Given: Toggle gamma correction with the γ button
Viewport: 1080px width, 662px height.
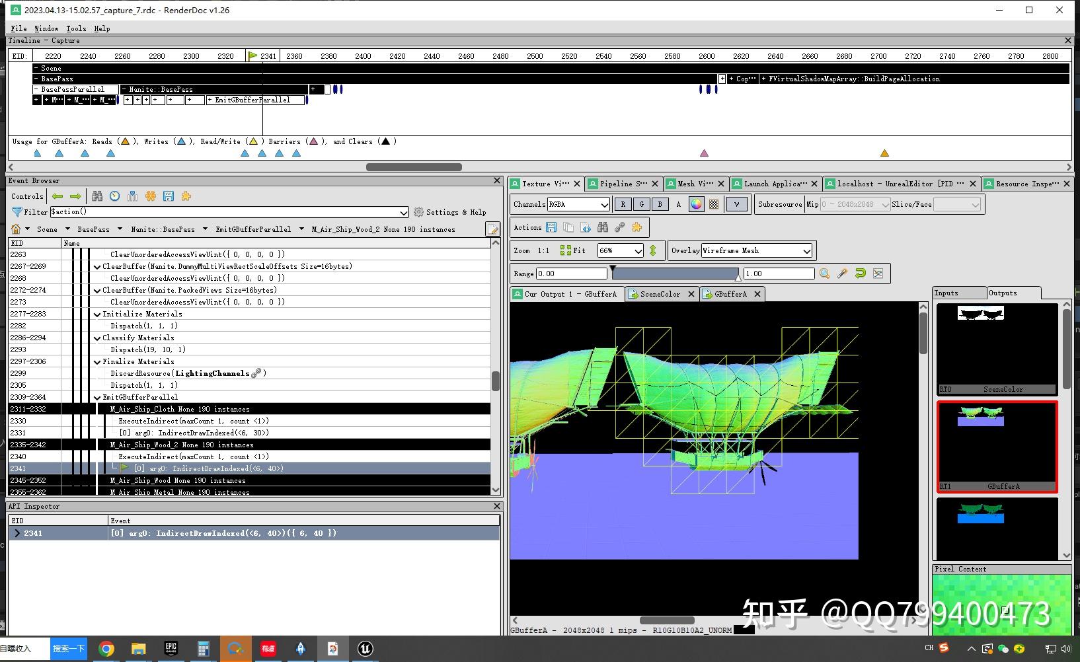Looking at the screenshot, I should 736,204.
